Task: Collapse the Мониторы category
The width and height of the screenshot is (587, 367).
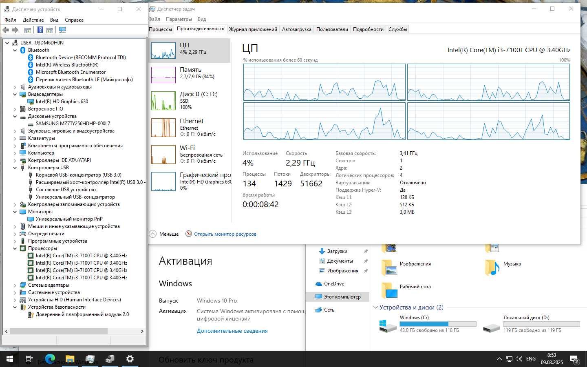Action: pyautogui.click(x=15, y=212)
